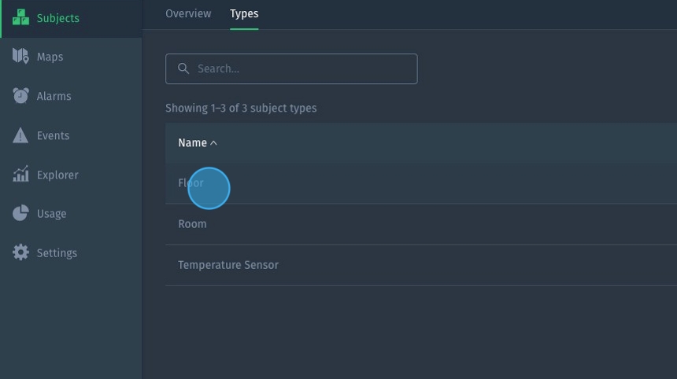Switch to the Overview tab
This screenshot has width=677, height=379.
(188, 13)
